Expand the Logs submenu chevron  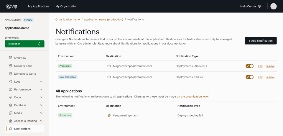tap(41, 82)
